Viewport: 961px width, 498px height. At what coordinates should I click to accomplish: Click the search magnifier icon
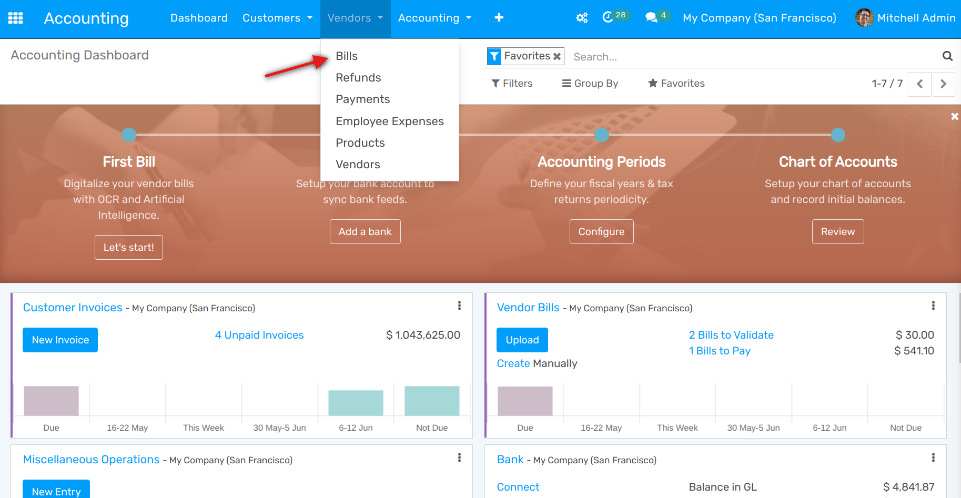[x=947, y=56]
